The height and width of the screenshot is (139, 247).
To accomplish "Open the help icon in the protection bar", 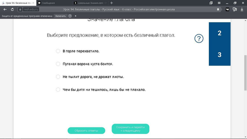I will (x=70, y=16).
